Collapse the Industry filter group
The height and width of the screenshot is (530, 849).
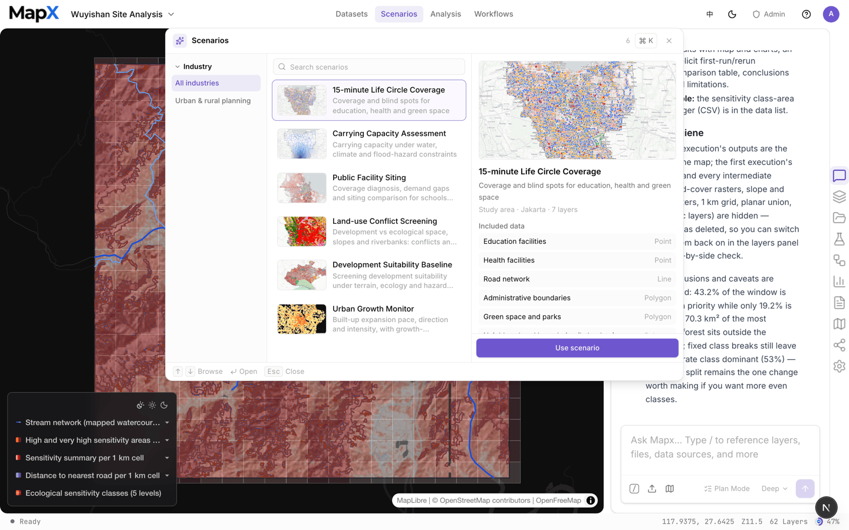(x=193, y=67)
